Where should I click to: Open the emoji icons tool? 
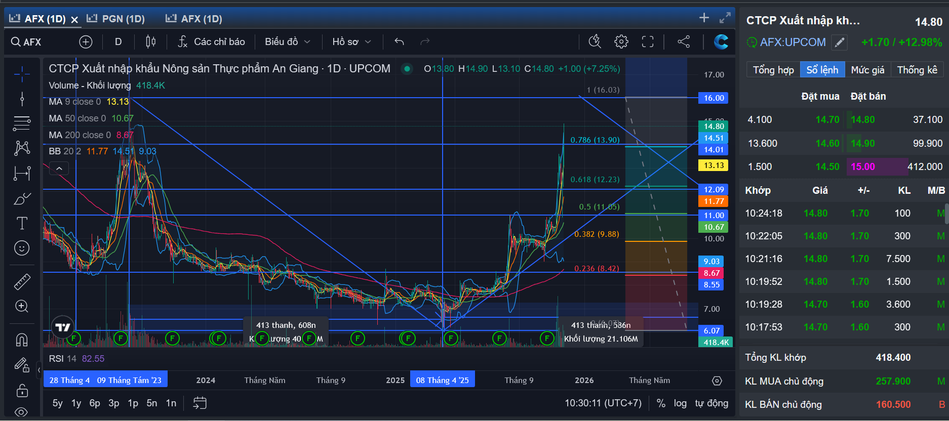click(22, 248)
